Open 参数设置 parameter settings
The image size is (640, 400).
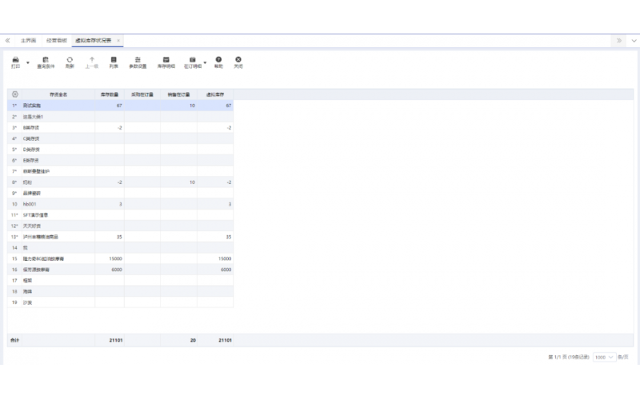point(138,60)
